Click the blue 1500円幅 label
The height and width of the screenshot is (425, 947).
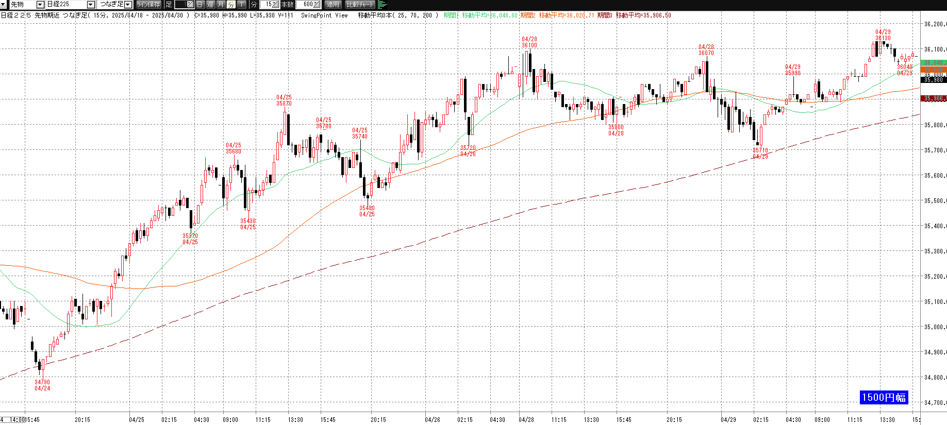click(x=884, y=397)
